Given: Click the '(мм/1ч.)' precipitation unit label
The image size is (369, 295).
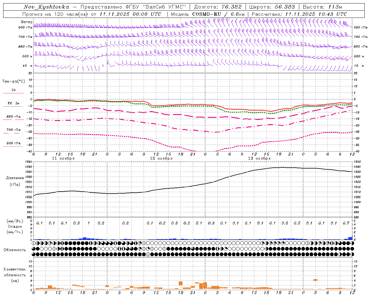Looking at the screenshot, I should pos(15,232).
